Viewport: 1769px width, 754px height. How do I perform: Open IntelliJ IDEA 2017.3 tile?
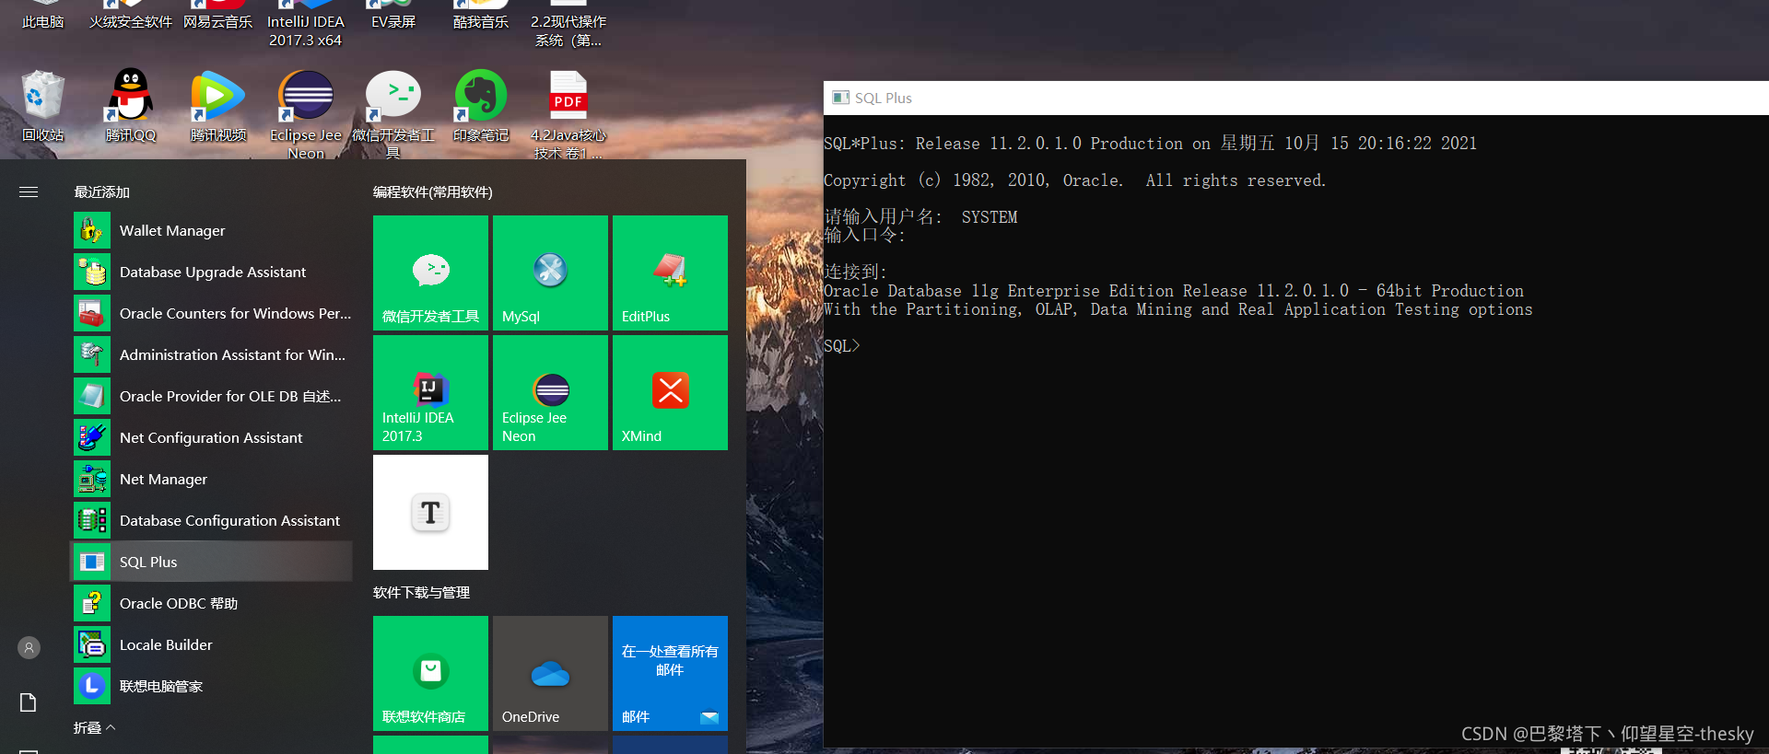(430, 392)
